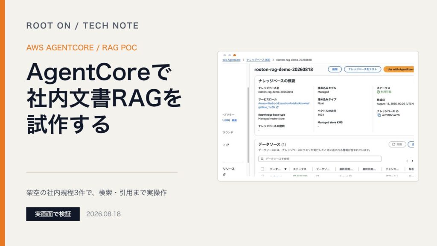Click rooton-rag-demo-20260818 in the breadcrumb
The image size is (437, 246).
pyautogui.click(x=294, y=60)
